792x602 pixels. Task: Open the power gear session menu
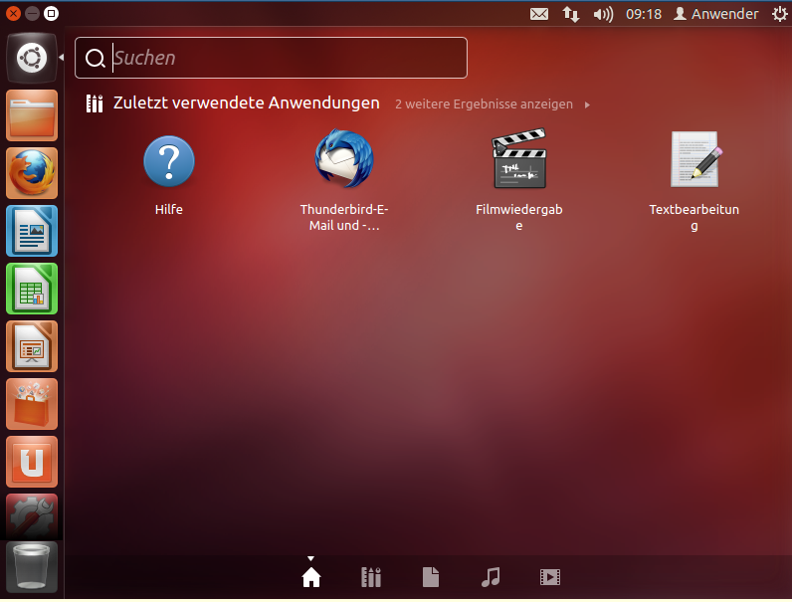coord(779,14)
